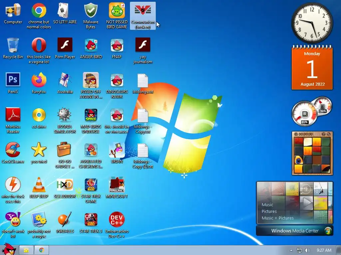The image size is (341, 255).
Task: Open the Recycle Bin
Action: click(x=13, y=48)
